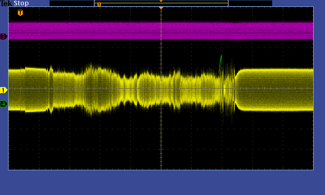Image resolution: width=325 pixels, height=195 pixels.
Task: Select the T marker in record view bar
Action: point(99,4)
